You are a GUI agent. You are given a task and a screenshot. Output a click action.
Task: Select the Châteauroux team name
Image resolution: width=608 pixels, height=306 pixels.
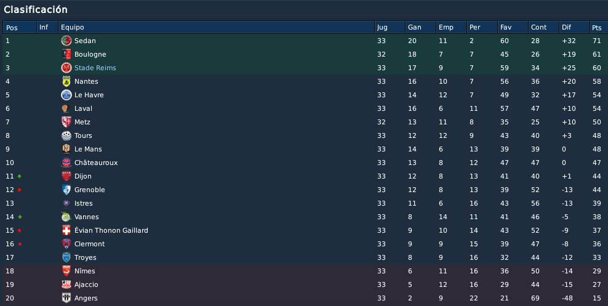point(96,163)
